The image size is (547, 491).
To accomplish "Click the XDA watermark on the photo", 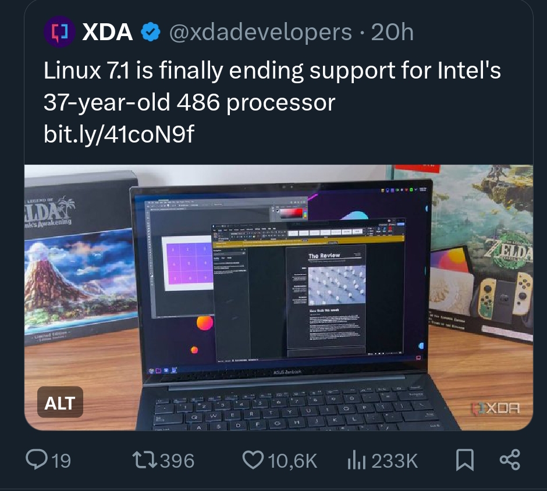I will [x=495, y=408].
